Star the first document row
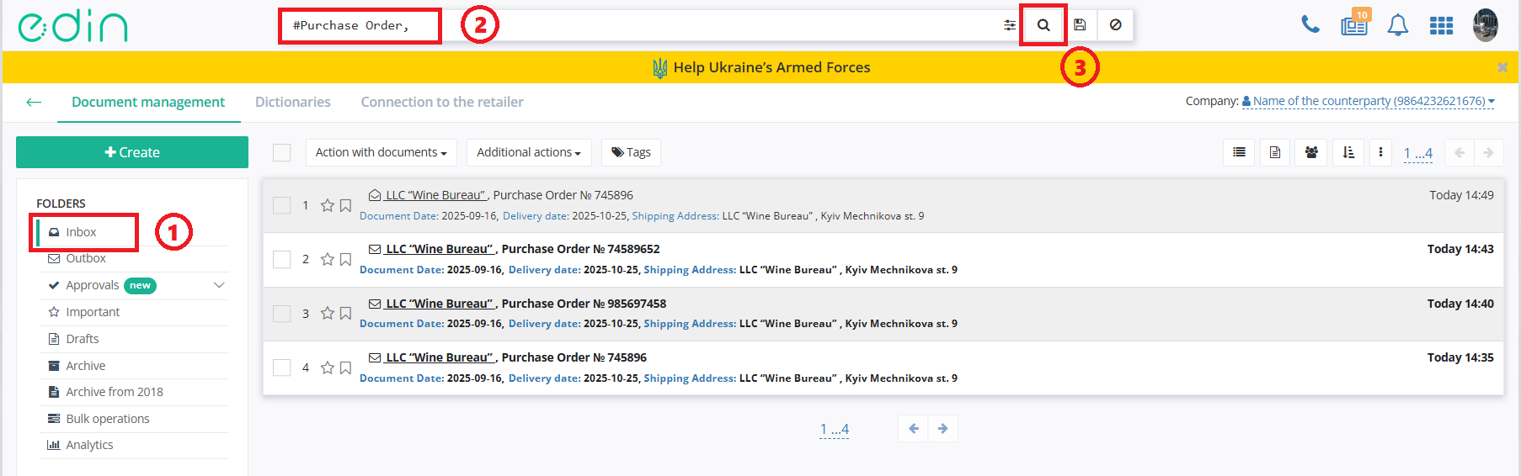 [328, 205]
